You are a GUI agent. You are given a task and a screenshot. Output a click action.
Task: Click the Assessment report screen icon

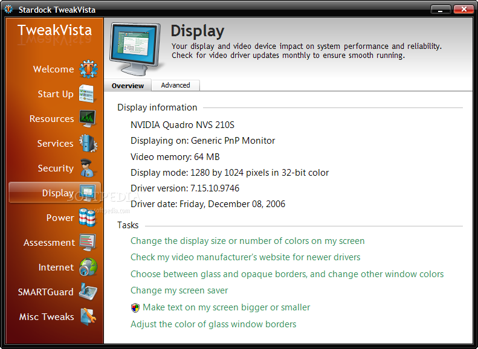[x=88, y=242]
